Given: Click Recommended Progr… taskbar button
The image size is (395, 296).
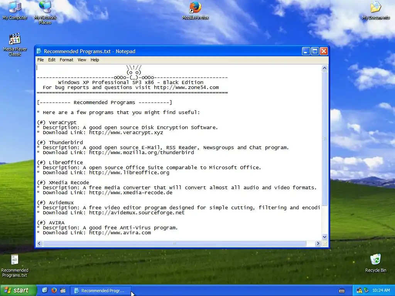Looking at the screenshot, I should [100, 291].
